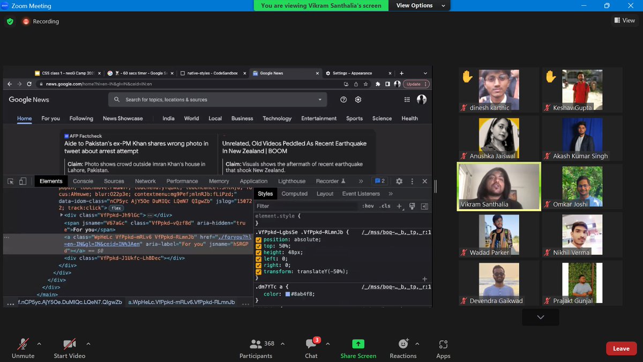
Task: Uncheck the top: 50% property
Action: 259,246
